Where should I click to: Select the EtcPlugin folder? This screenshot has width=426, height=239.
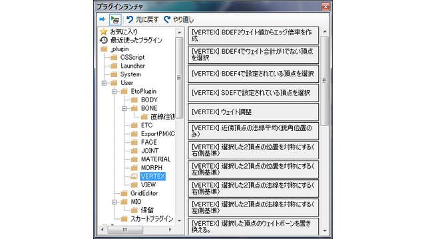click(144, 92)
